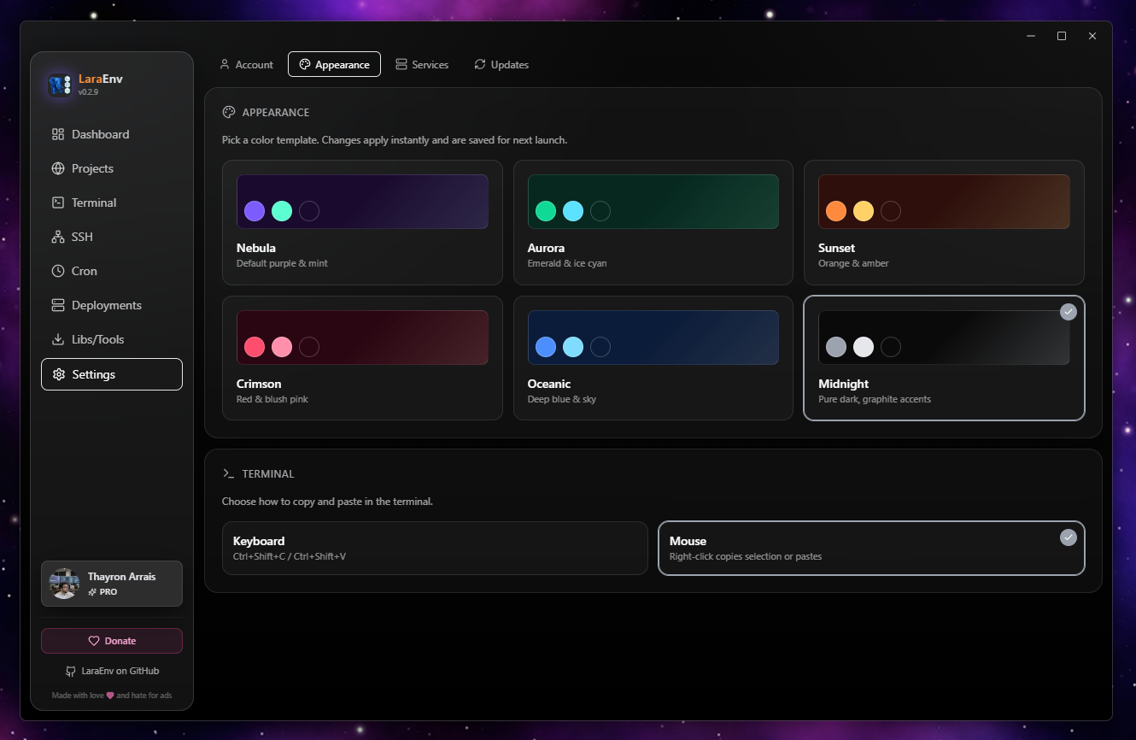
Task: Click the Cron clock icon
Action: tap(58, 271)
